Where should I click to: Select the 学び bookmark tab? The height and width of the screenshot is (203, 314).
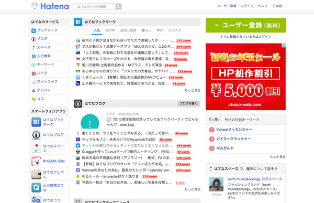coord(160,30)
